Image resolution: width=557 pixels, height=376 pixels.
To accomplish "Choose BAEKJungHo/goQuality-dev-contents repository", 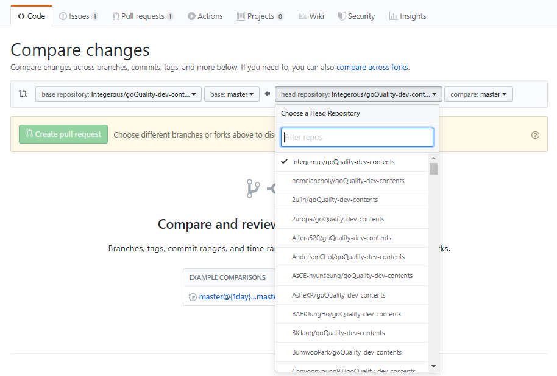I will tap(352, 314).
